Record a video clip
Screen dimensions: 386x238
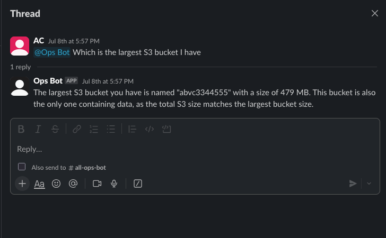97,184
